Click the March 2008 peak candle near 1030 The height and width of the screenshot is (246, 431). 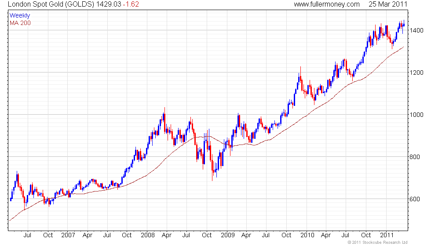164,119
